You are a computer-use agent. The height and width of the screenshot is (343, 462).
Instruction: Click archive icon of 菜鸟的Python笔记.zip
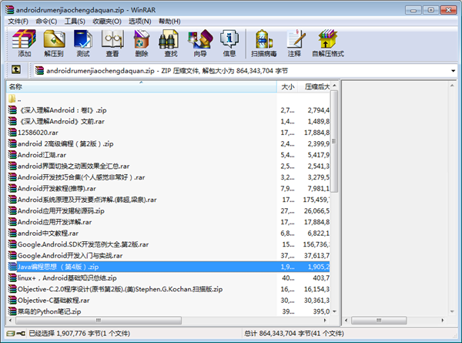click(12, 311)
